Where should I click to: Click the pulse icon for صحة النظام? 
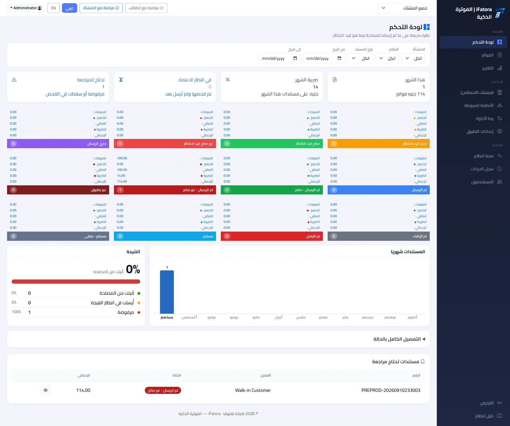tap(499, 156)
